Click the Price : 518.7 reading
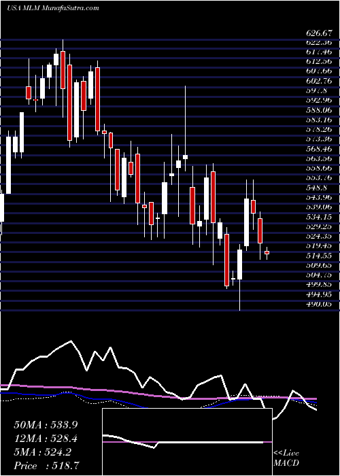The image size is (340, 476). click(47, 466)
